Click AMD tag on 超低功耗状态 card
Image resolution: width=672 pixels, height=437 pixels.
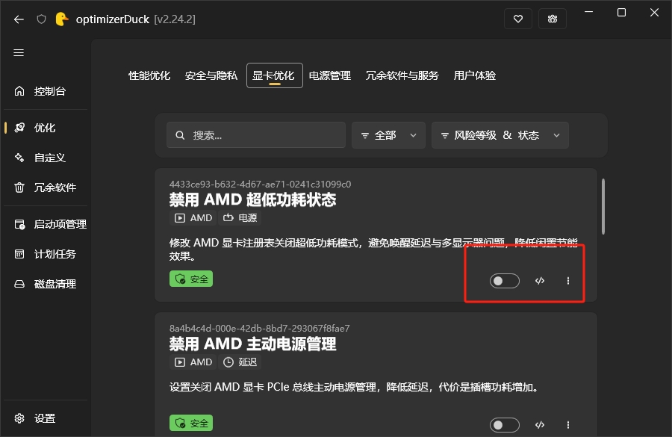pyautogui.click(x=193, y=218)
